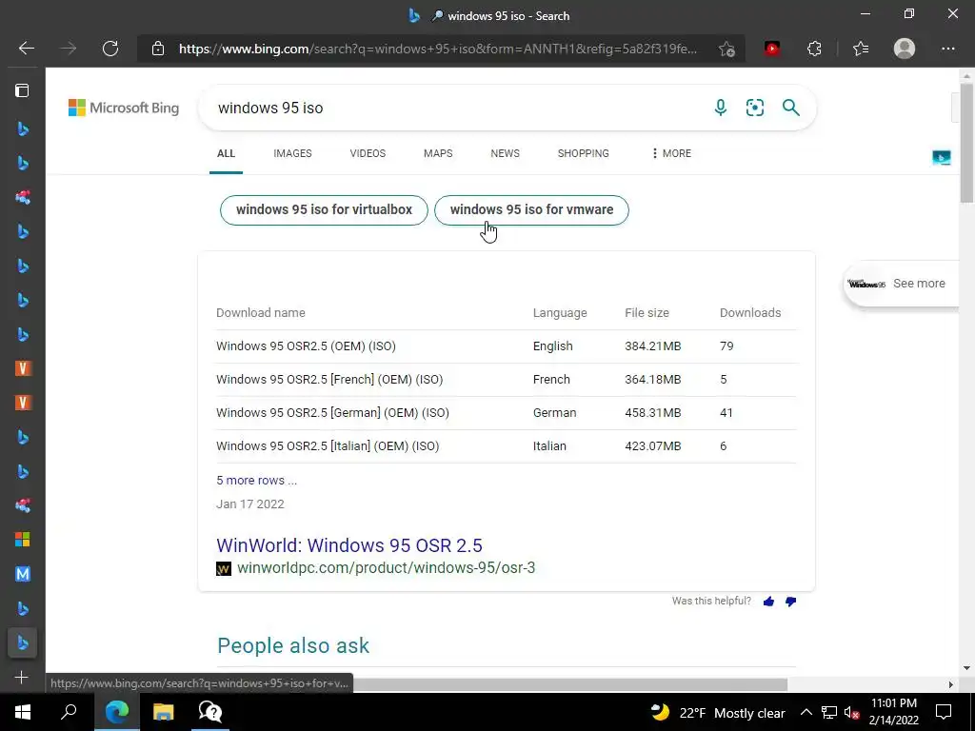This screenshot has height=731, width=975.
Task: Switch to the SHOPPING tab
Action: coord(584,153)
